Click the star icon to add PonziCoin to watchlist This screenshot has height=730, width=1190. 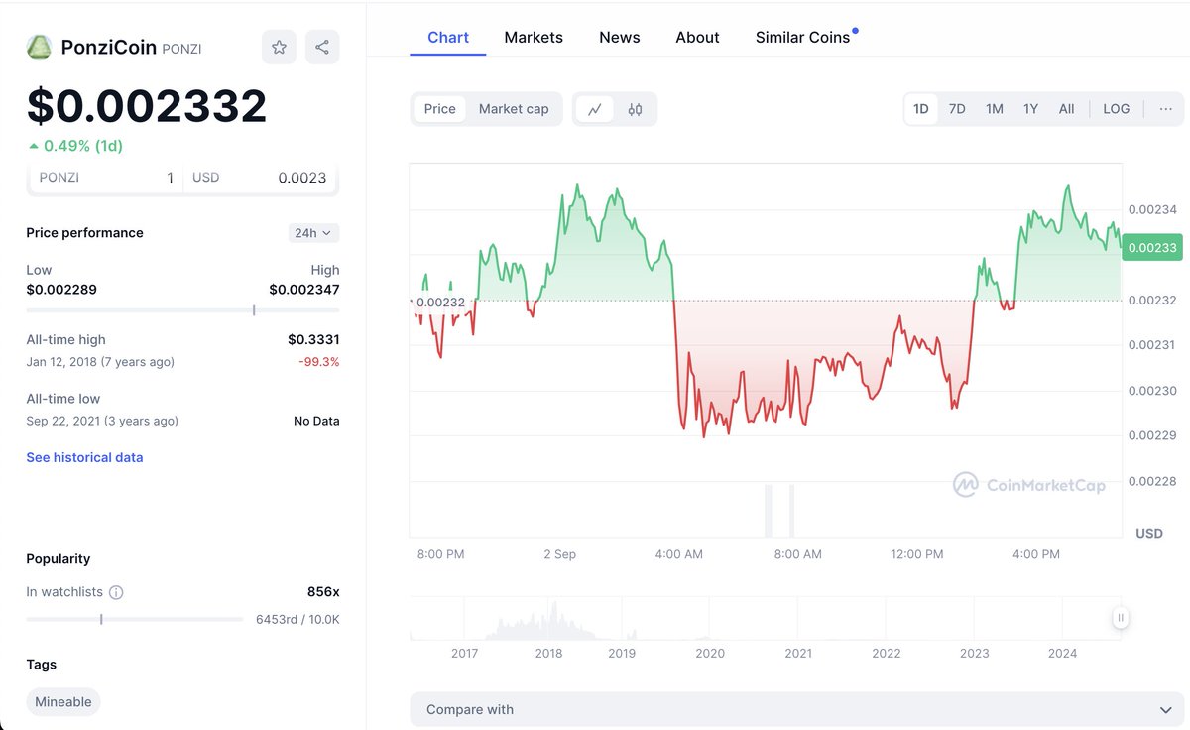tap(279, 47)
